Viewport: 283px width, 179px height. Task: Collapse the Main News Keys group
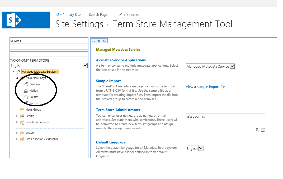click(17, 78)
